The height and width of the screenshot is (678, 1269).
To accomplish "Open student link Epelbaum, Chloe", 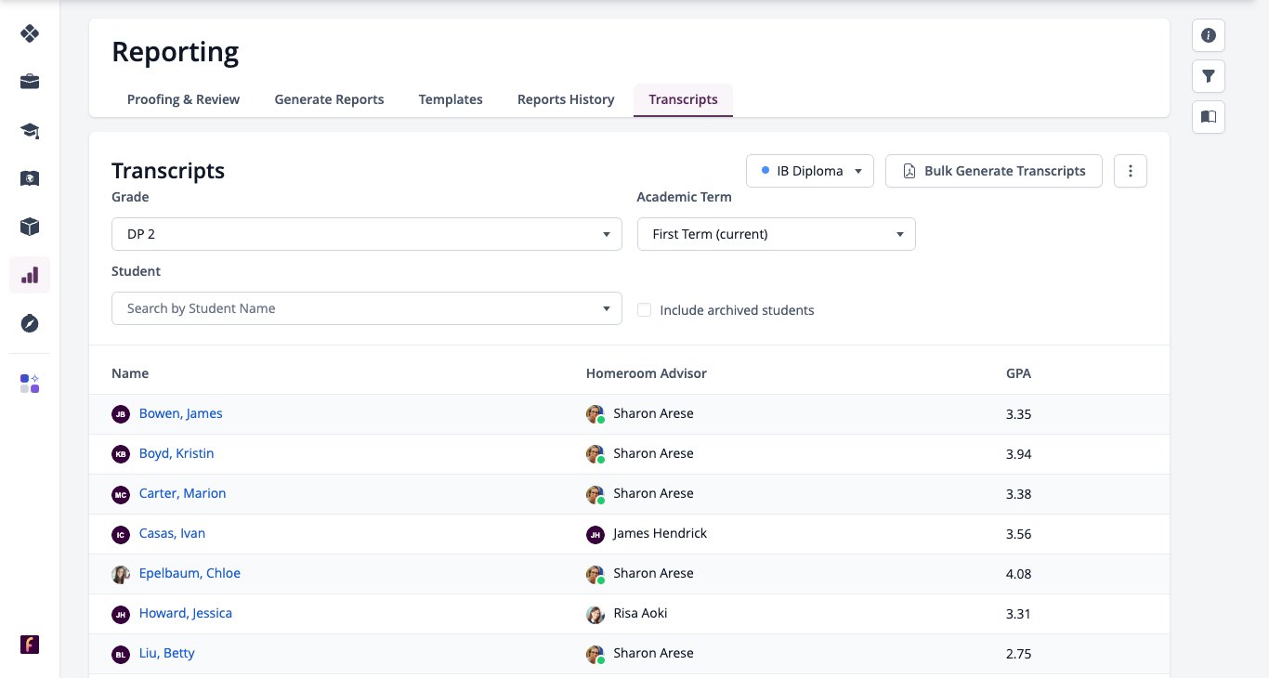I will point(190,573).
